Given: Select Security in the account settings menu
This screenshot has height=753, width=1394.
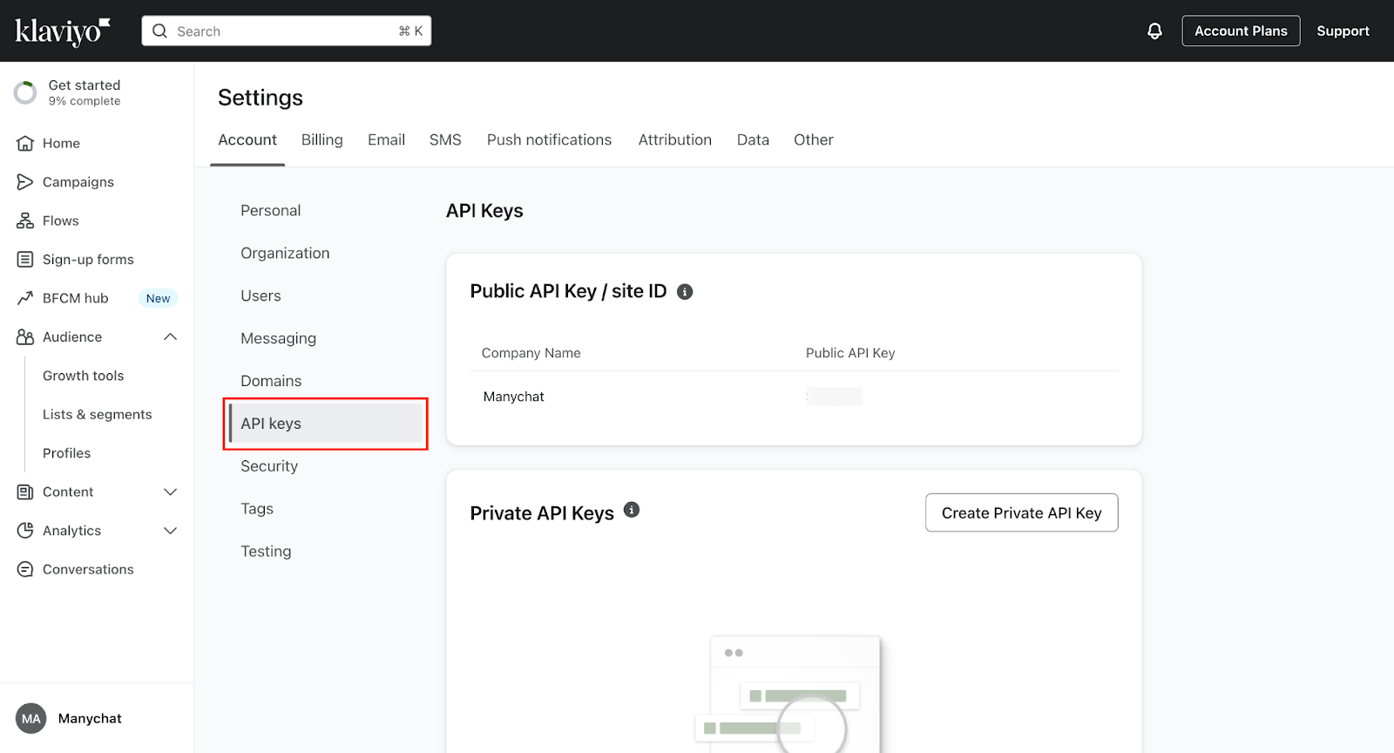Looking at the screenshot, I should tap(269, 466).
